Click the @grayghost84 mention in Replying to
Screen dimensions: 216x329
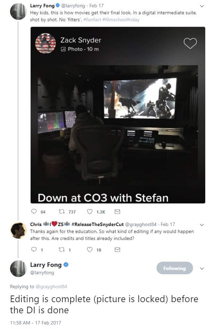click(x=51, y=286)
